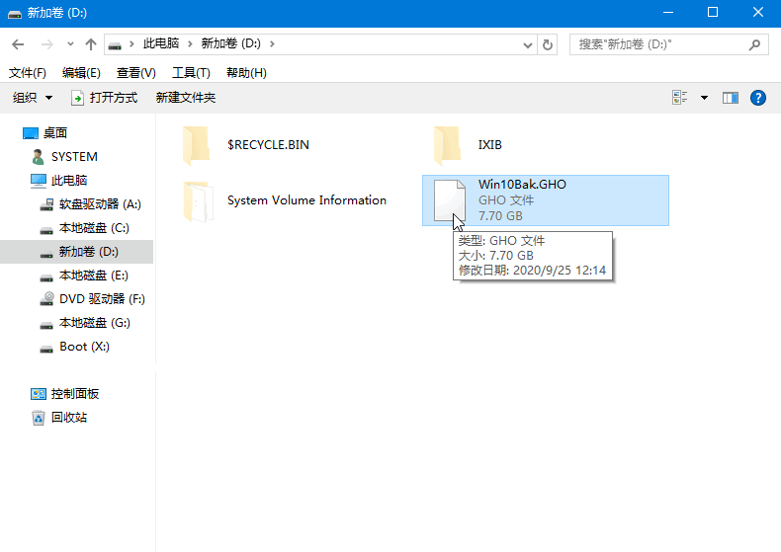Open the 文件(F) menu
Image resolution: width=781 pixels, height=552 pixels.
[x=28, y=73]
